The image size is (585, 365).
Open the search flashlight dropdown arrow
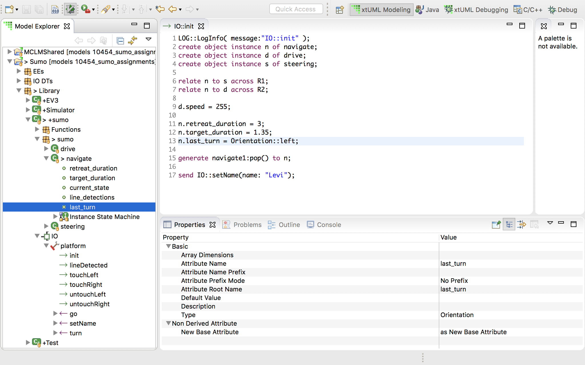click(x=113, y=10)
